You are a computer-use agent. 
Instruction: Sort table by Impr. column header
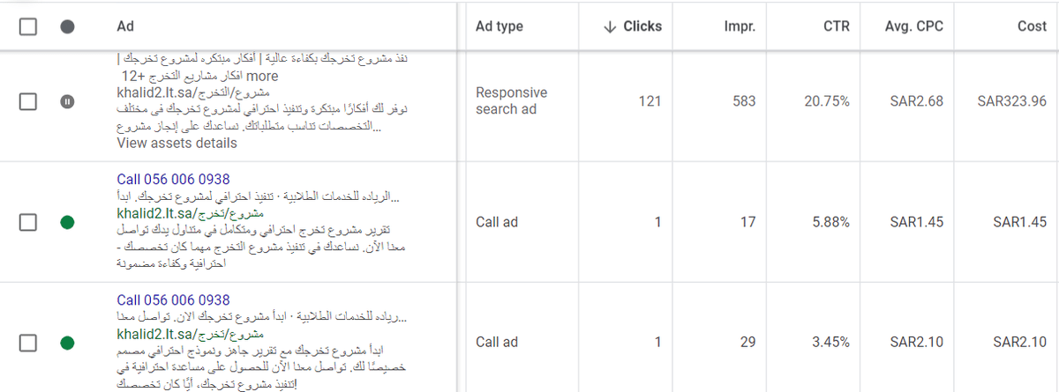pos(739,26)
